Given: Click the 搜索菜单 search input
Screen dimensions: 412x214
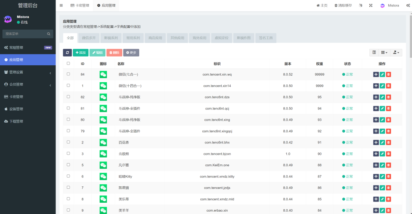Looking at the screenshot, I should pyautogui.click(x=28, y=34).
